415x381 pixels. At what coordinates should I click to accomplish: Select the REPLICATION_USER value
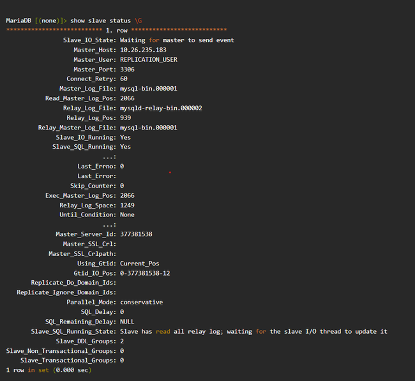149,59
